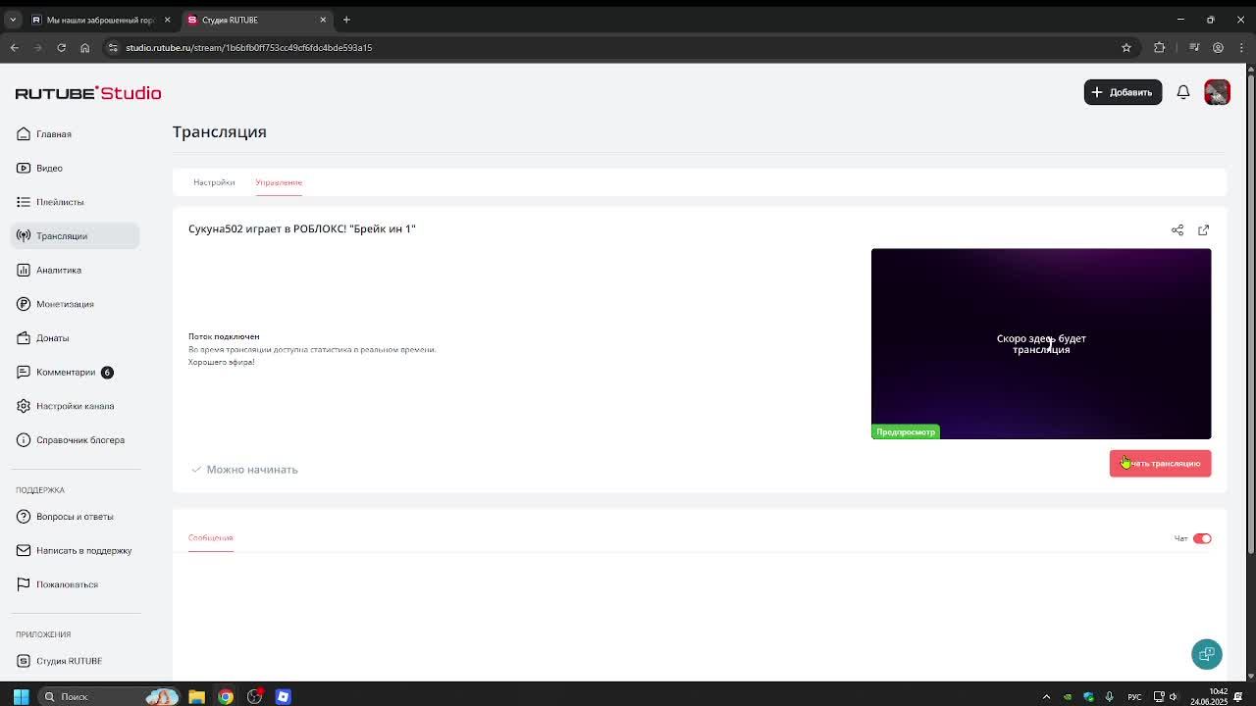This screenshot has width=1256, height=706.
Task: Click the Монетизация ruble icon
Action: click(x=24, y=304)
